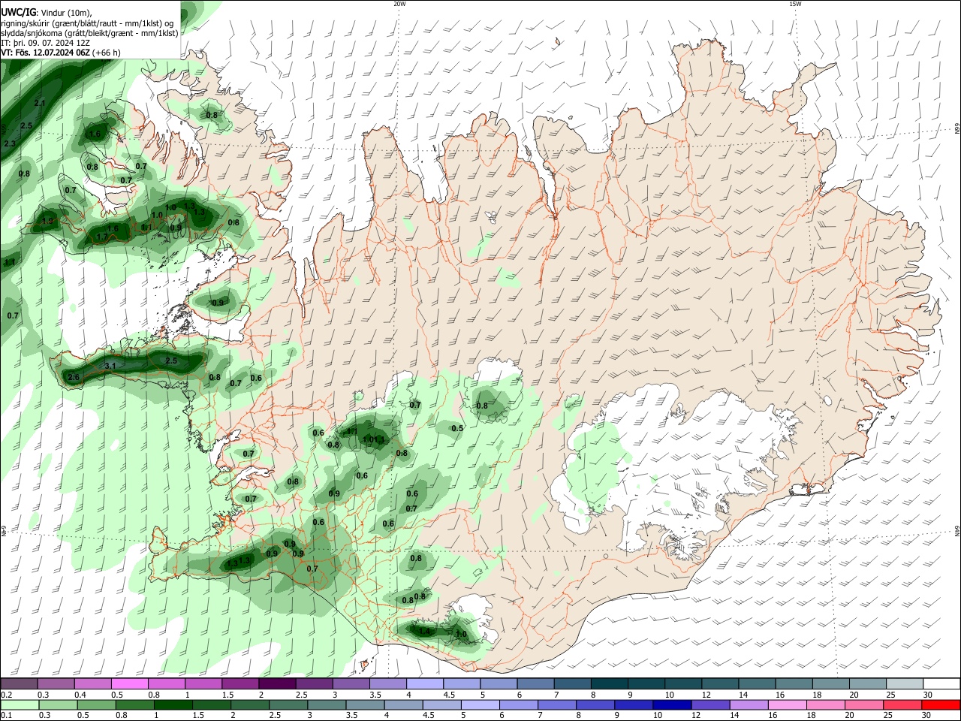This screenshot has height=721, width=961.
Task: Click the 'VT: Fös. 12.07.2024 06Z (+66 h)' line
Action: coord(60,53)
